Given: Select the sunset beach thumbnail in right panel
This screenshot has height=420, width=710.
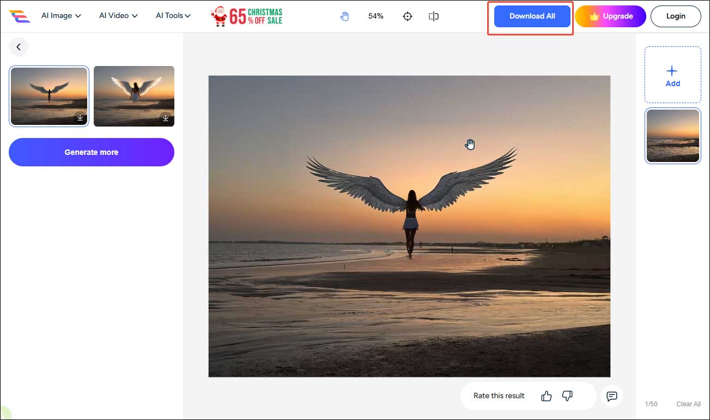Looking at the screenshot, I should [x=672, y=136].
